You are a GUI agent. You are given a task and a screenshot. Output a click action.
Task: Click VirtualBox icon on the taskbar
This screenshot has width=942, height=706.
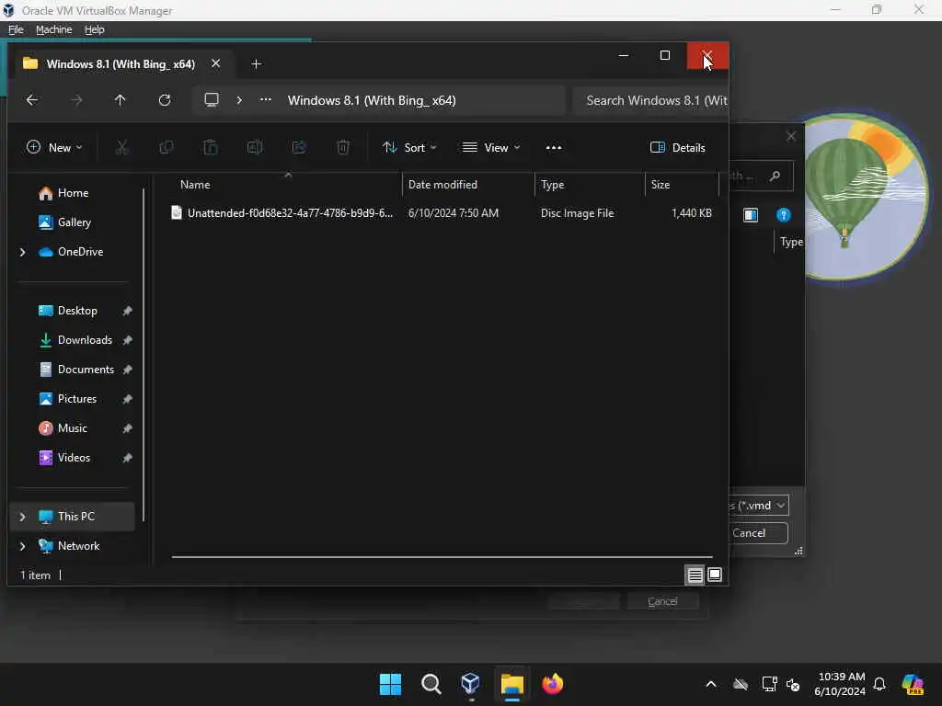pyautogui.click(x=470, y=684)
